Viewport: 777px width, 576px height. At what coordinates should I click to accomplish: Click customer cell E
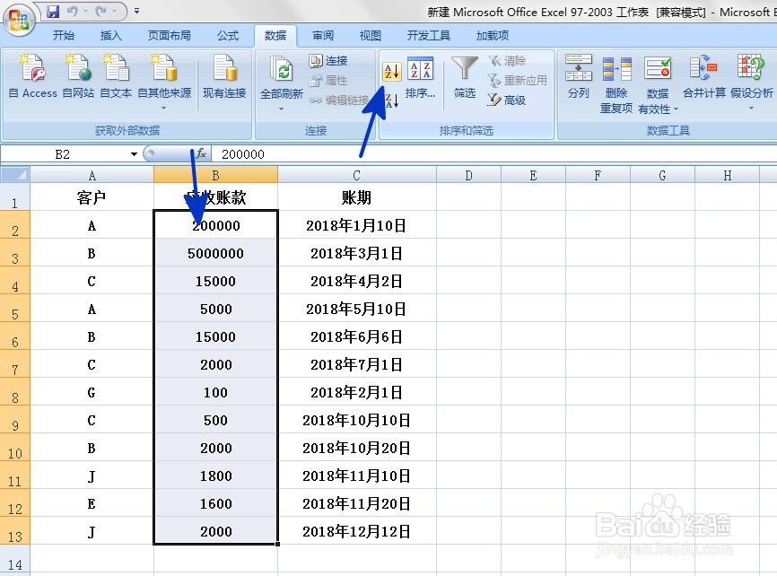[92, 503]
